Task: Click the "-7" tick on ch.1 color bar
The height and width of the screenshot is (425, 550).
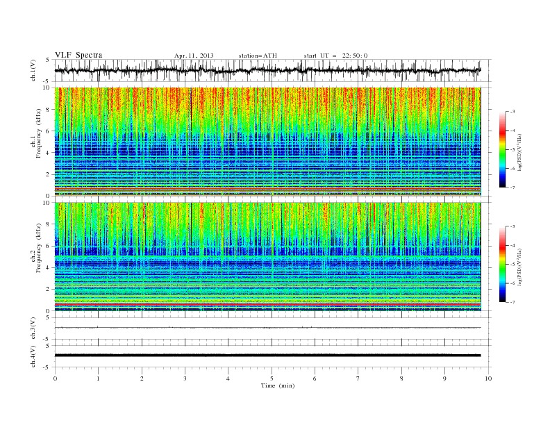Action: click(x=512, y=187)
